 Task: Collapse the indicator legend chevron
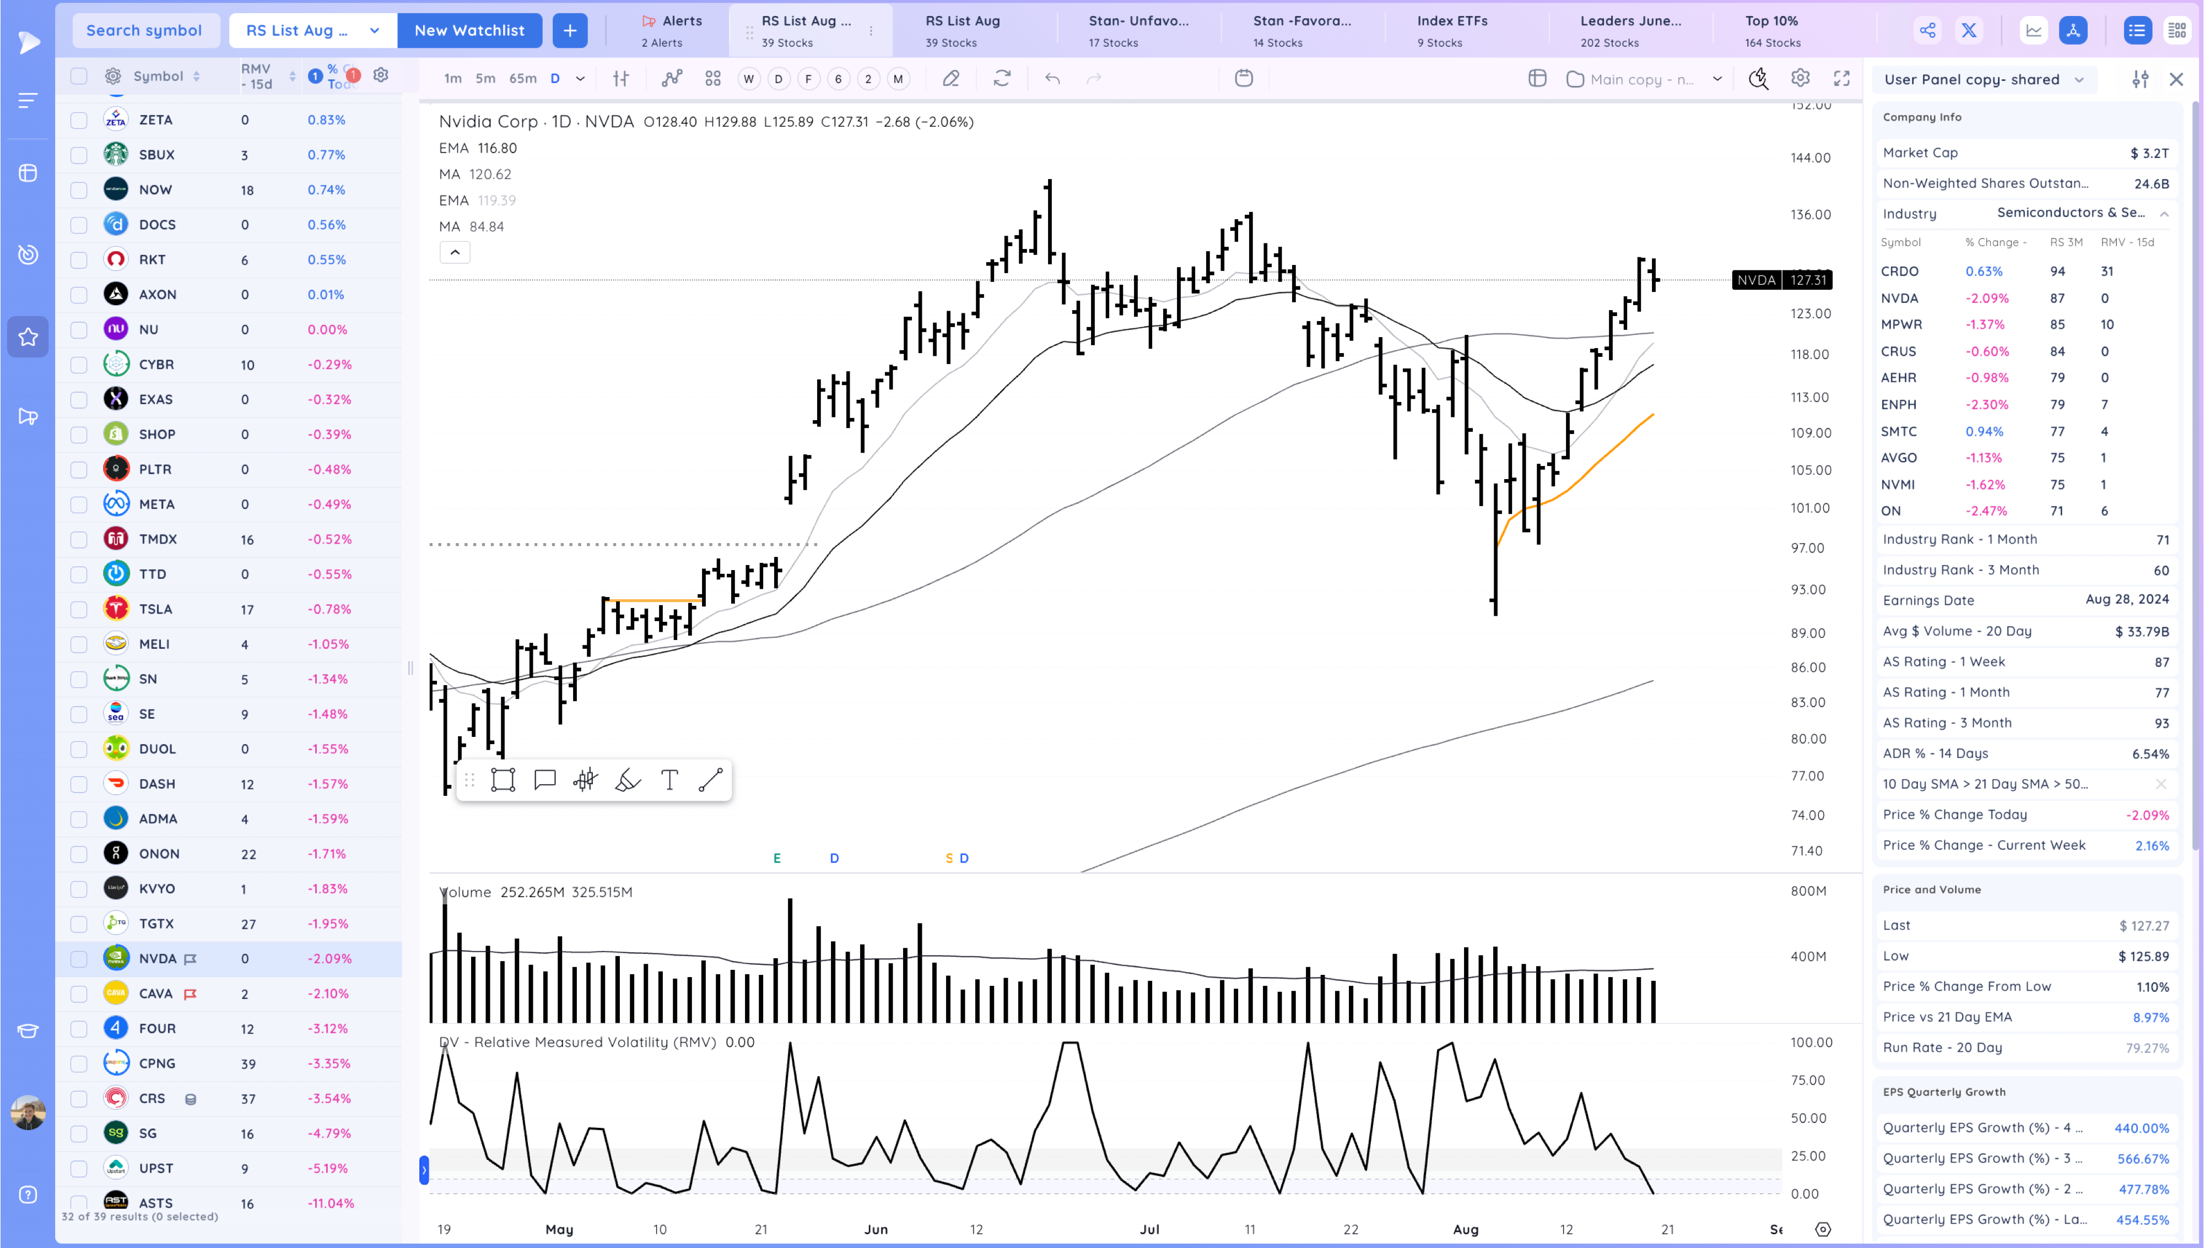[455, 252]
